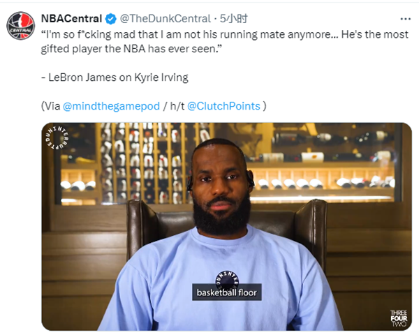Open the three-dot more options menu

pyautogui.click(x=405, y=18)
